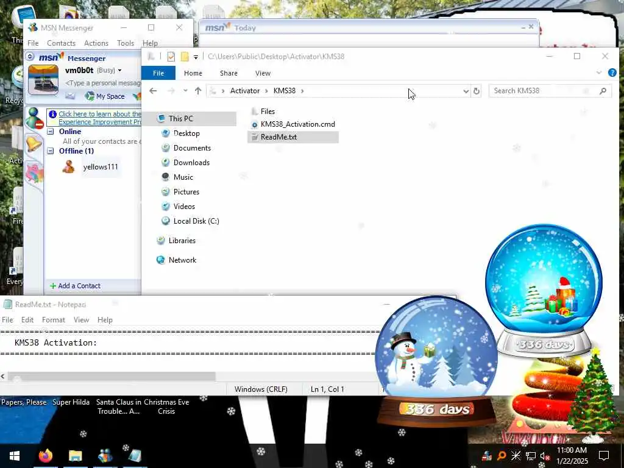The width and height of the screenshot is (624, 468).
Task: Switch to the Home ribbon tab in Explorer
Action: pyautogui.click(x=193, y=73)
